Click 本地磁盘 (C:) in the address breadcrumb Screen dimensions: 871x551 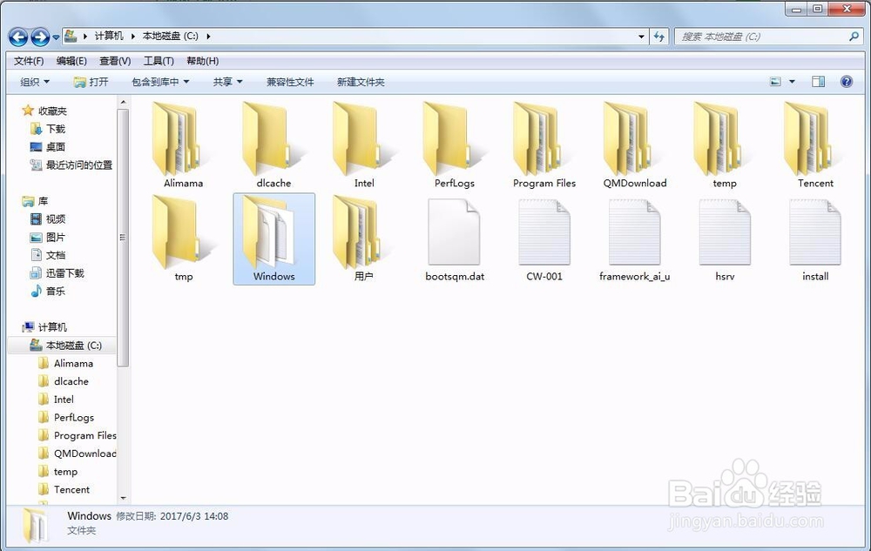[x=171, y=36]
